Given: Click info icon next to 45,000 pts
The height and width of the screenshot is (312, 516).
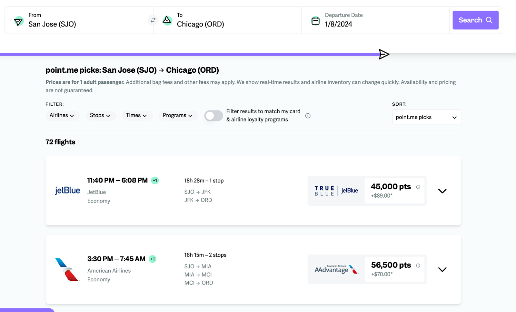Looking at the screenshot, I should pyautogui.click(x=418, y=187).
